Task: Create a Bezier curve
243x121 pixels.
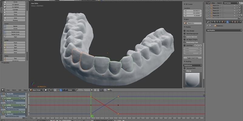Action: point(15,26)
